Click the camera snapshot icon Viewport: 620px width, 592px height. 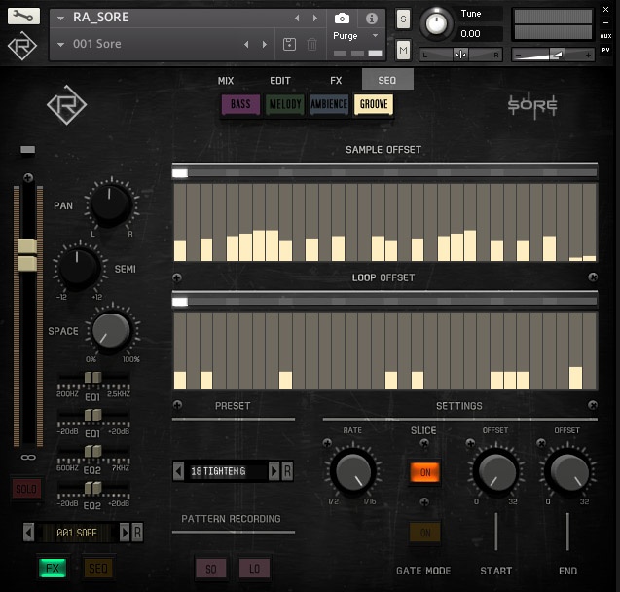tap(343, 18)
